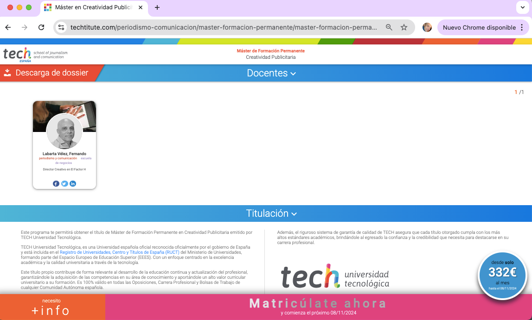This screenshot has height=320, width=532.
Task: Bookmark this page with the star icon
Action: (x=404, y=27)
